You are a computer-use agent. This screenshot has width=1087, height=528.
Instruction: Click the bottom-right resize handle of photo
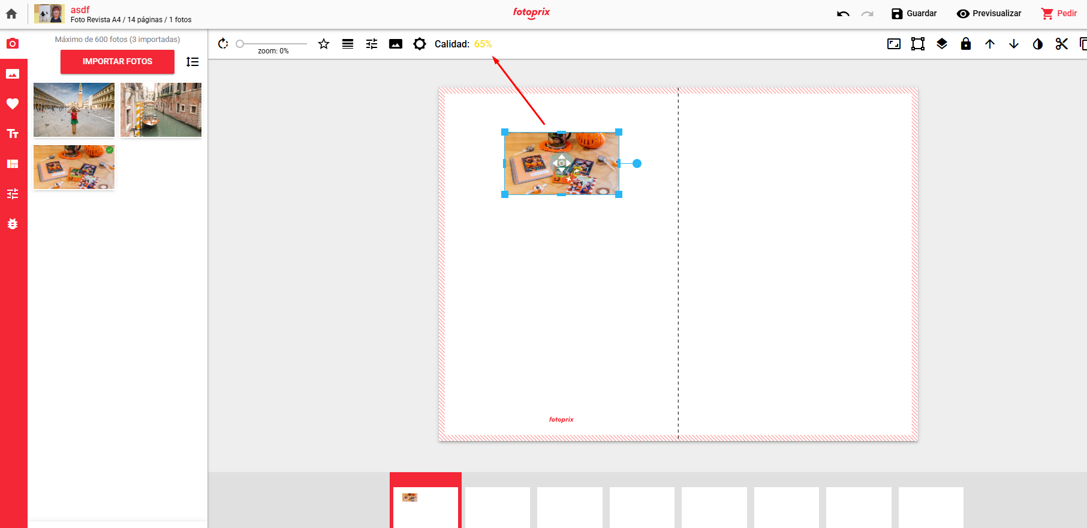(619, 194)
